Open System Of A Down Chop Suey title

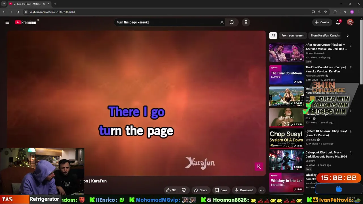(x=326, y=133)
